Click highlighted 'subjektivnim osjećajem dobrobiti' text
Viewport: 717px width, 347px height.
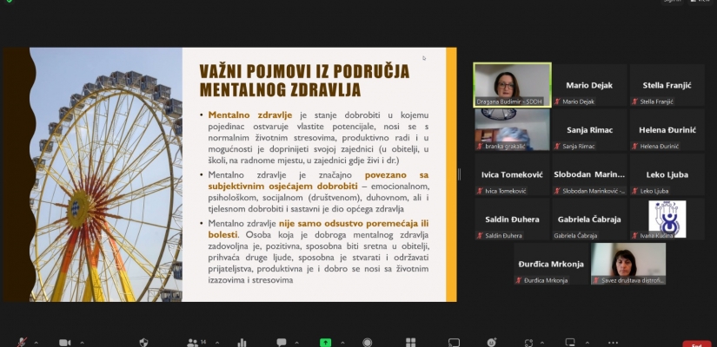click(x=282, y=187)
